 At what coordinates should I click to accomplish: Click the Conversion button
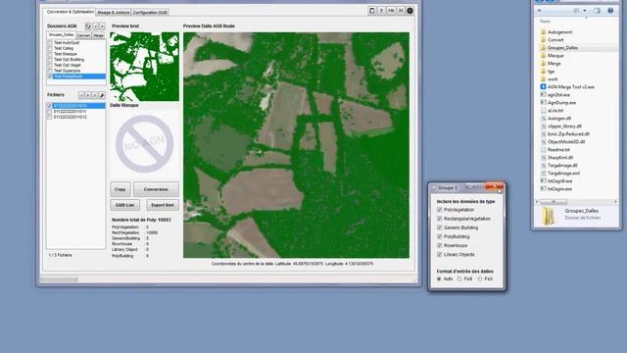156,189
